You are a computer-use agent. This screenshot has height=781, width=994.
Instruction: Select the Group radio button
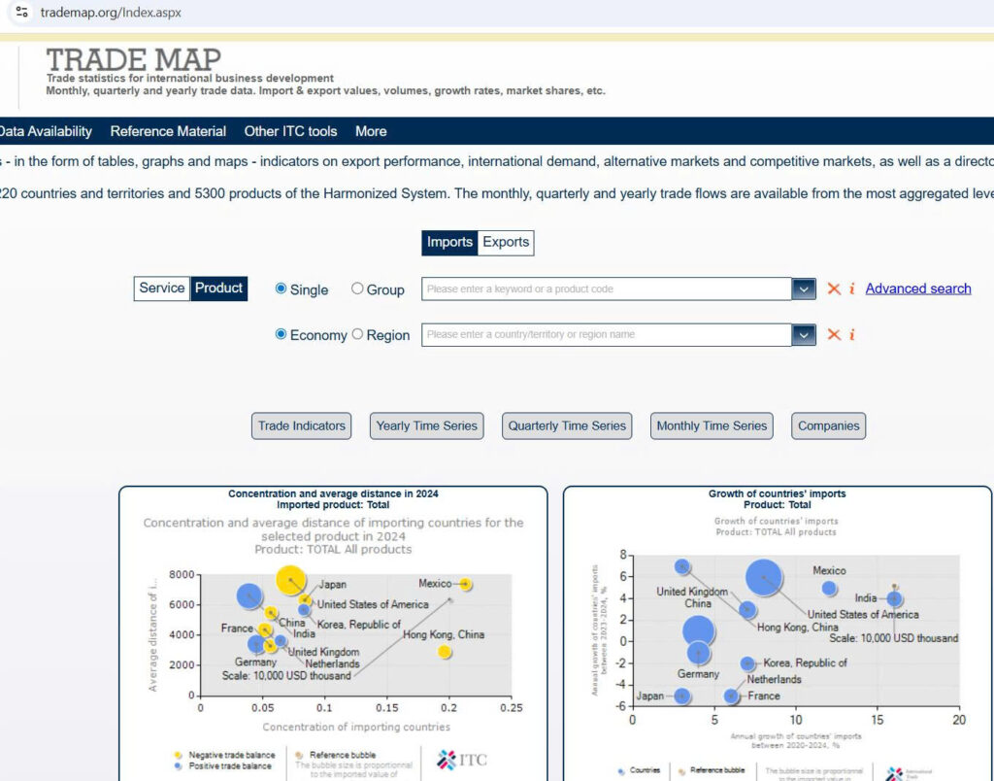coord(357,289)
